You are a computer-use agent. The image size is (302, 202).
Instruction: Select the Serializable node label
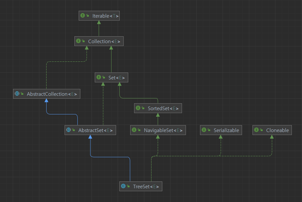click(x=226, y=130)
